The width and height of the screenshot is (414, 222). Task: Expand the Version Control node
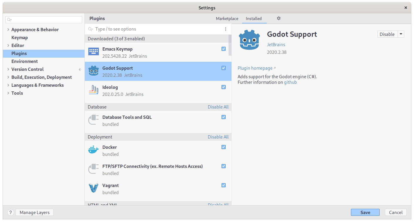click(8, 69)
